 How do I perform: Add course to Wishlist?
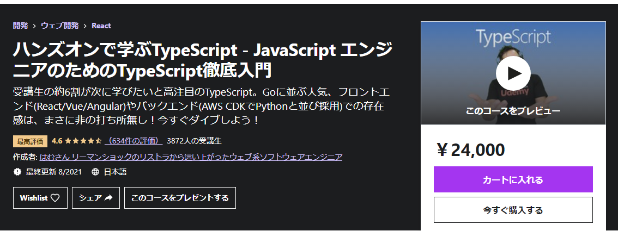coord(40,198)
